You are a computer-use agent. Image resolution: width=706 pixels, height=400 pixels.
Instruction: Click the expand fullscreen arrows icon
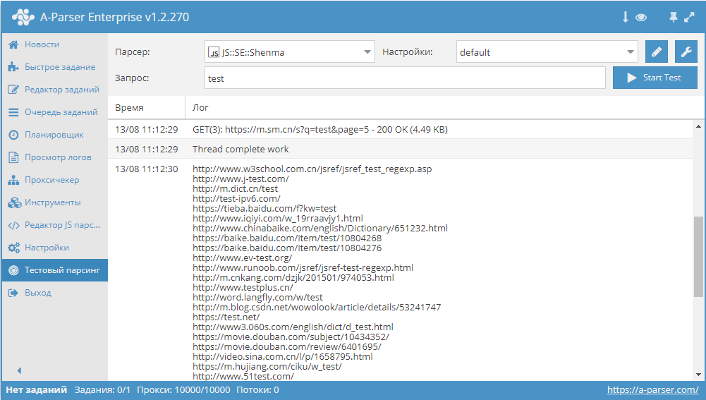689,17
